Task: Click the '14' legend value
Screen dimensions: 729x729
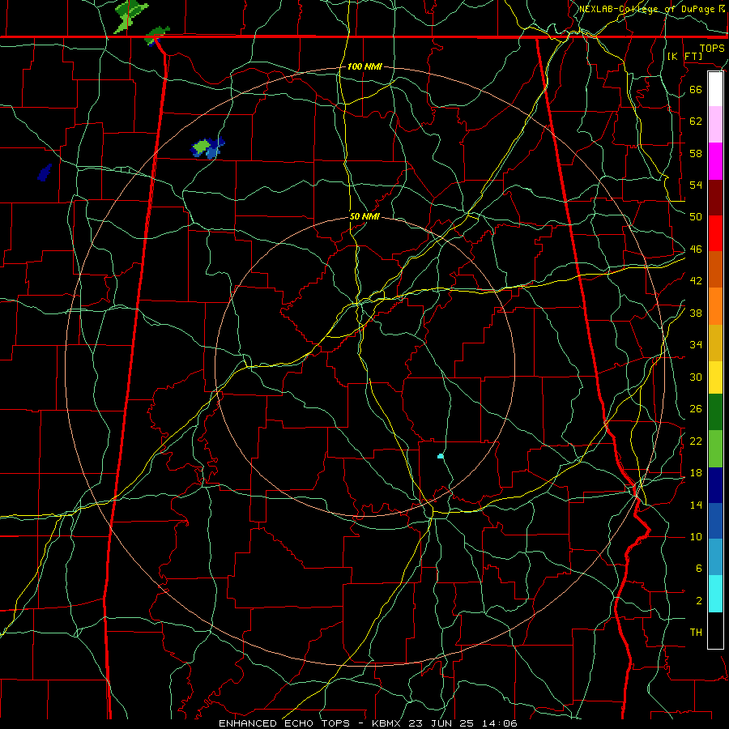Action: pos(696,505)
